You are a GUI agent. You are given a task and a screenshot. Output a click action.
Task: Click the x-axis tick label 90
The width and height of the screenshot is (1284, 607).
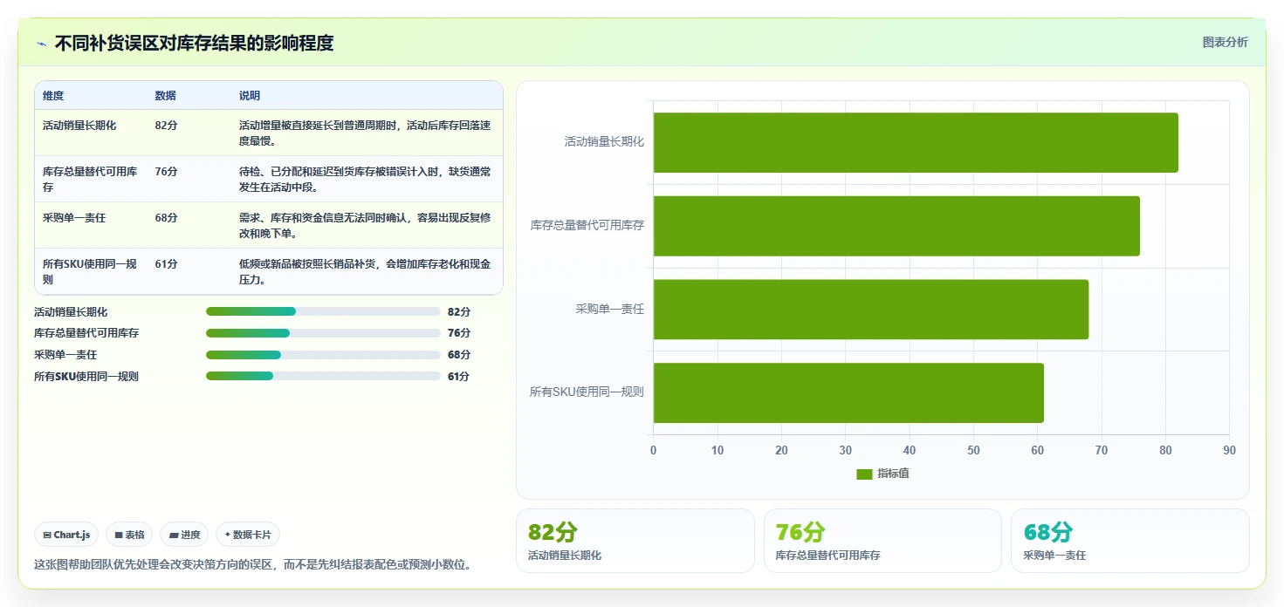click(x=1229, y=450)
